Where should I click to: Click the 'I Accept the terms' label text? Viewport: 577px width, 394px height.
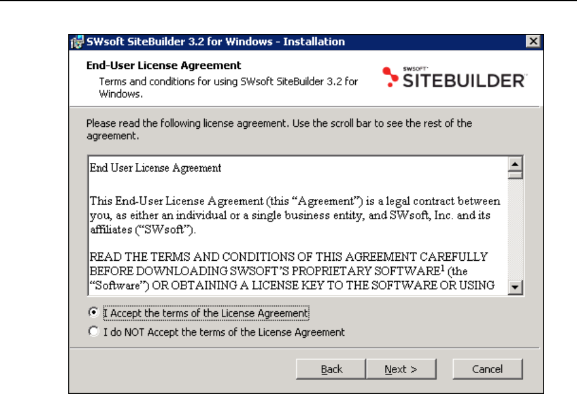tap(206, 313)
